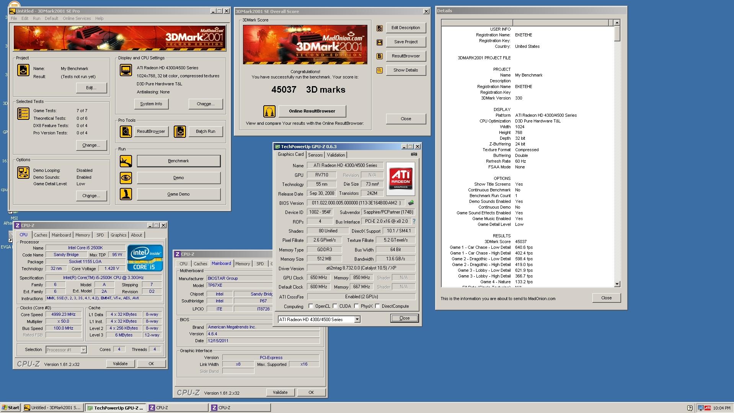This screenshot has height=413, width=734.
Task: Open the Graphics tab in left CPU-Z
Action: [x=118, y=235]
